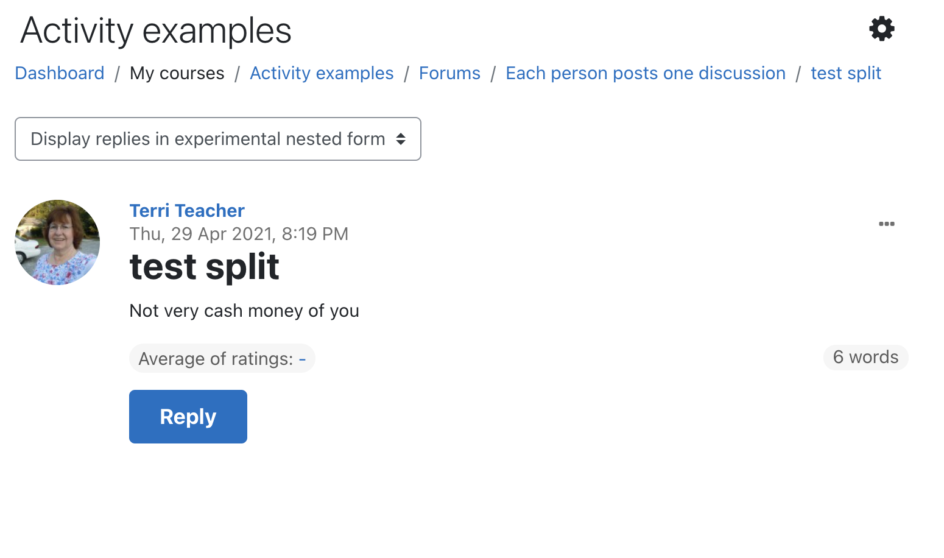Click the Average of ratings label
This screenshot has height=558, width=944.
coord(216,359)
